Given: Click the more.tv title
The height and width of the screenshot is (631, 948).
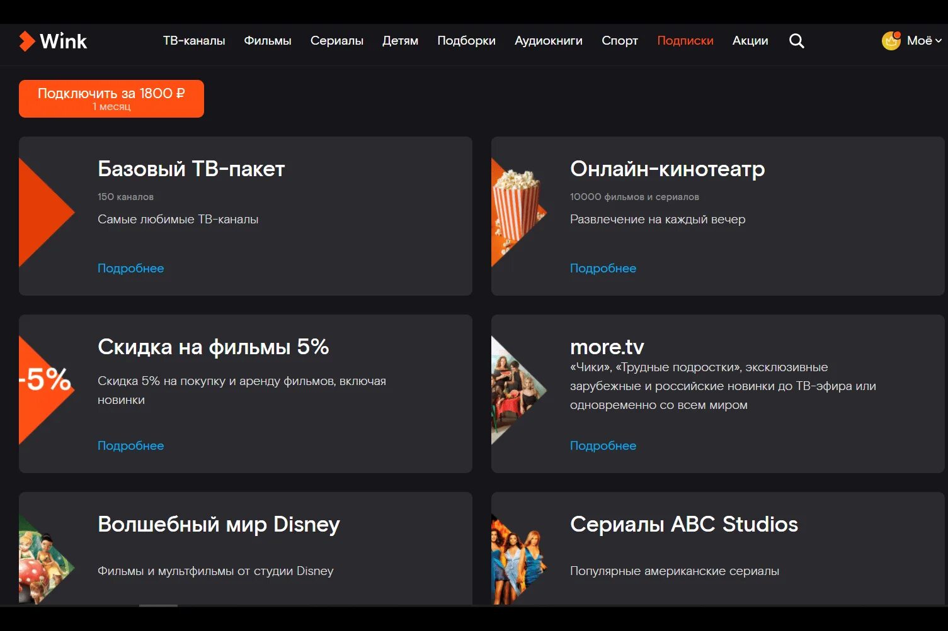Looking at the screenshot, I should tap(607, 347).
